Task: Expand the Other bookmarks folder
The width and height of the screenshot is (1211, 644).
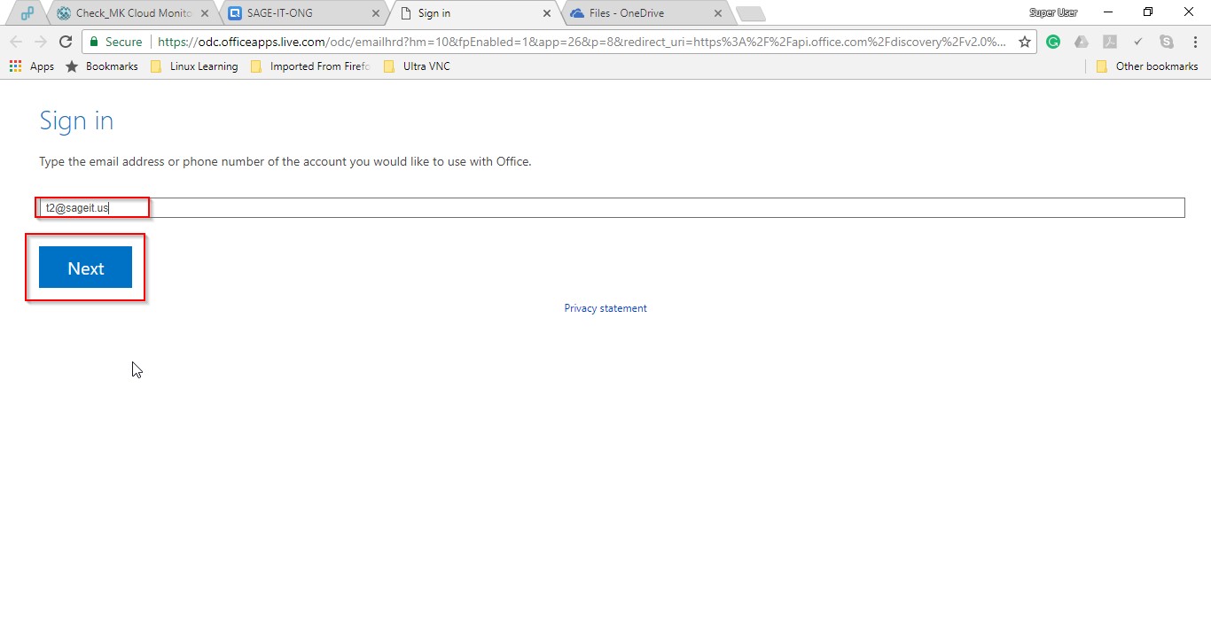Action: click(x=1147, y=66)
